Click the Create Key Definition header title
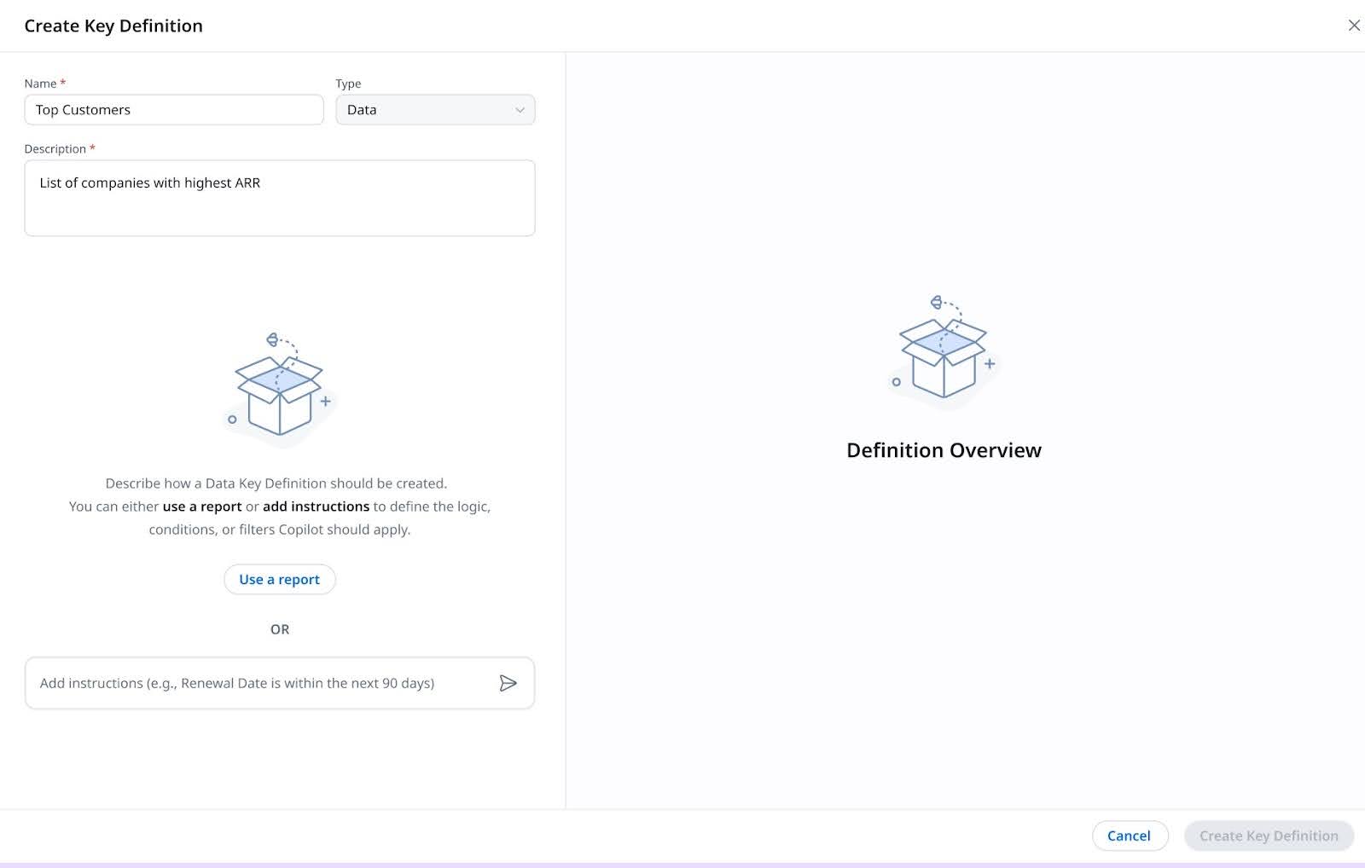Image resolution: width=1365 pixels, height=868 pixels. pyautogui.click(x=113, y=26)
